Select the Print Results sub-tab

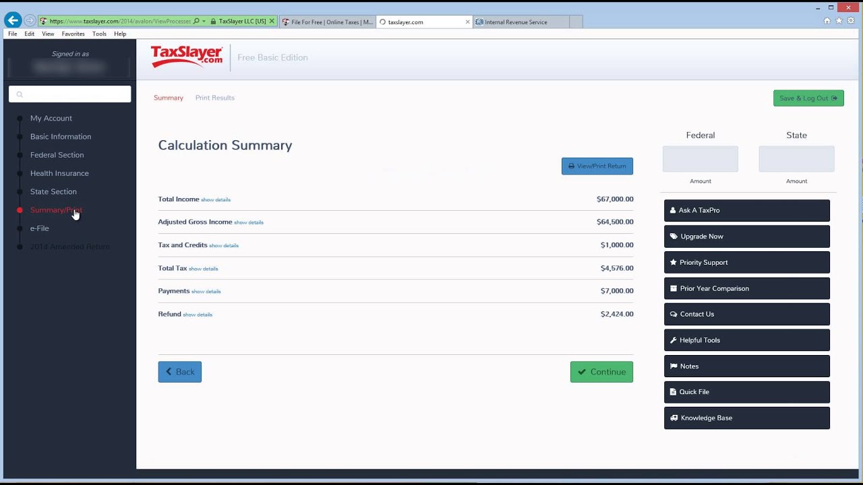tap(215, 98)
